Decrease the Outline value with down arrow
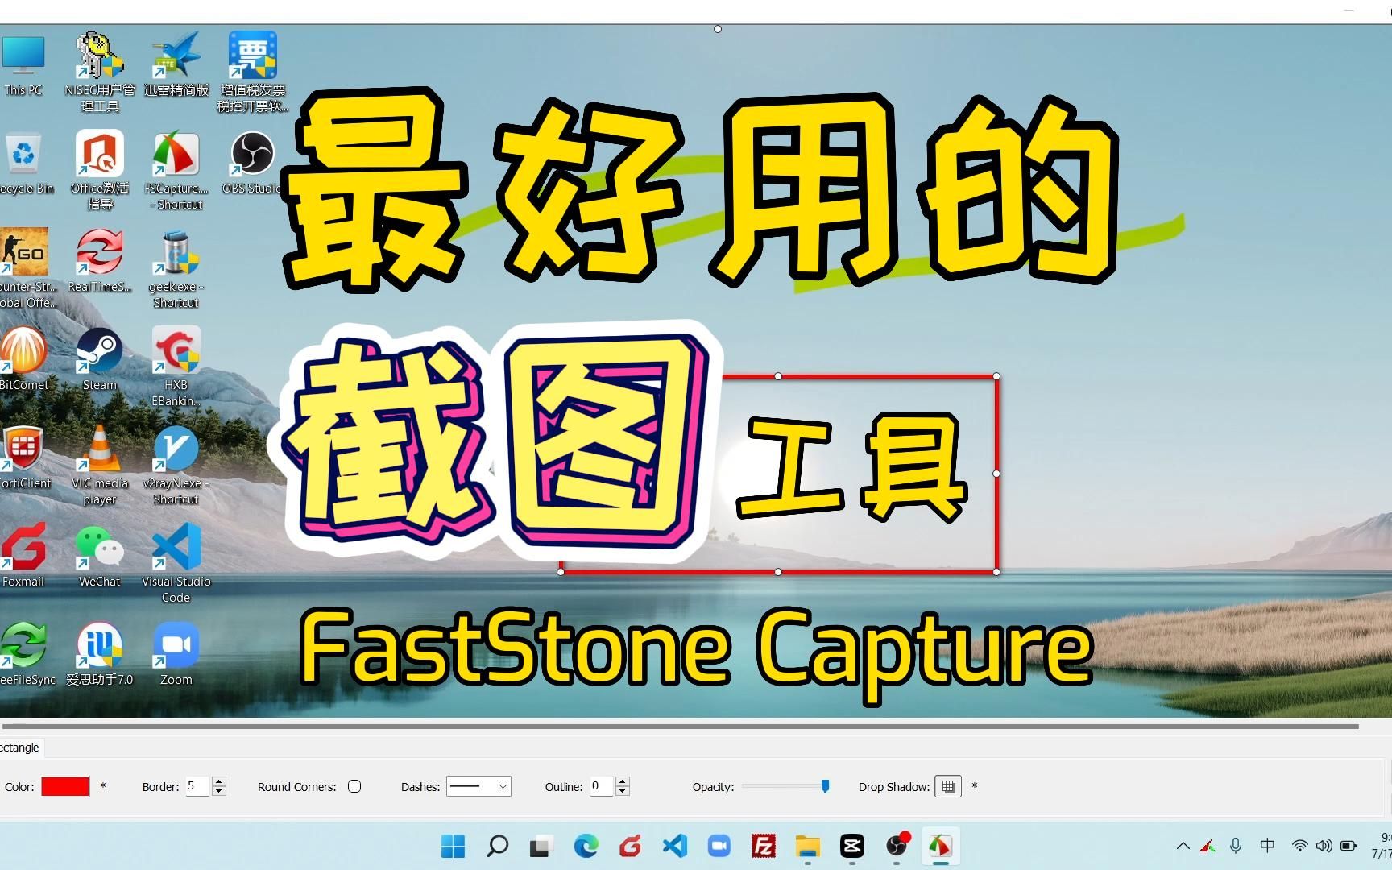 (622, 791)
